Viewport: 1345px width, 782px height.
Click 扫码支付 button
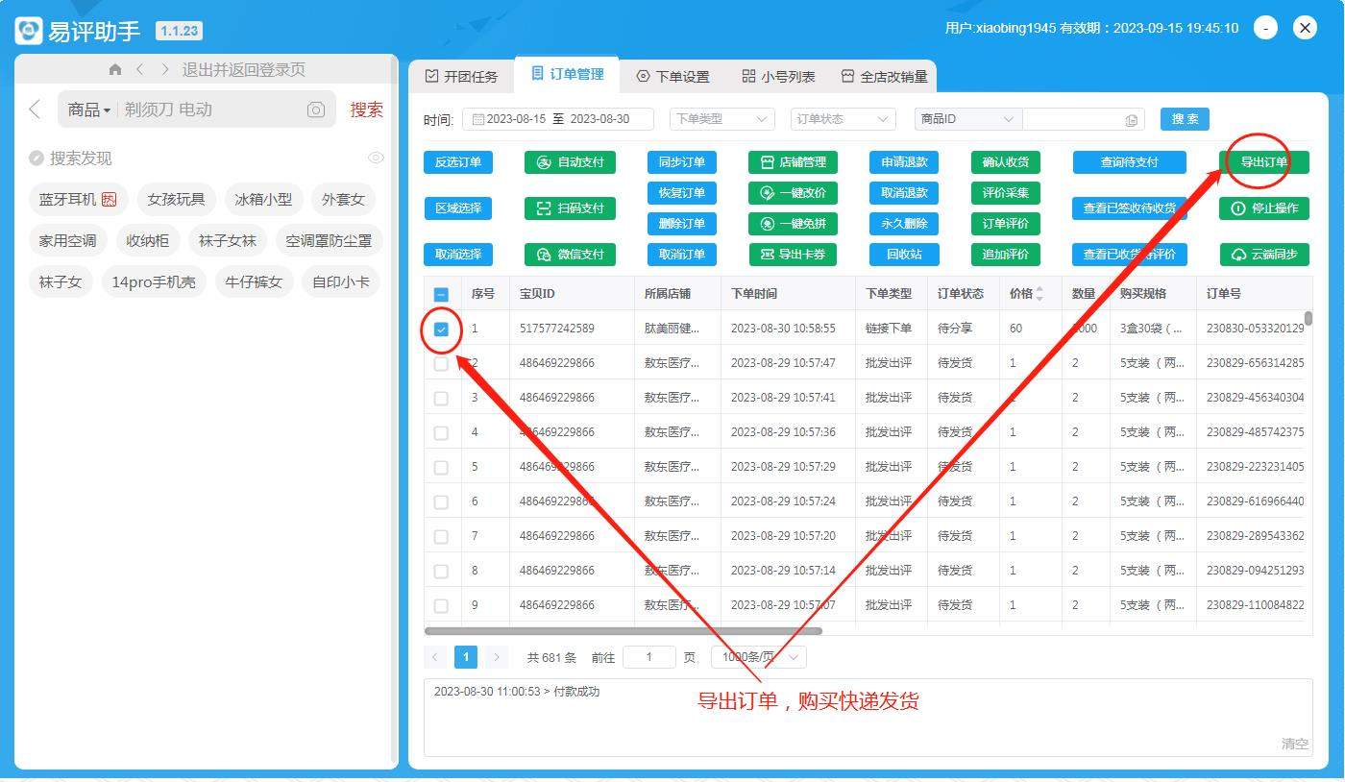[x=570, y=208]
